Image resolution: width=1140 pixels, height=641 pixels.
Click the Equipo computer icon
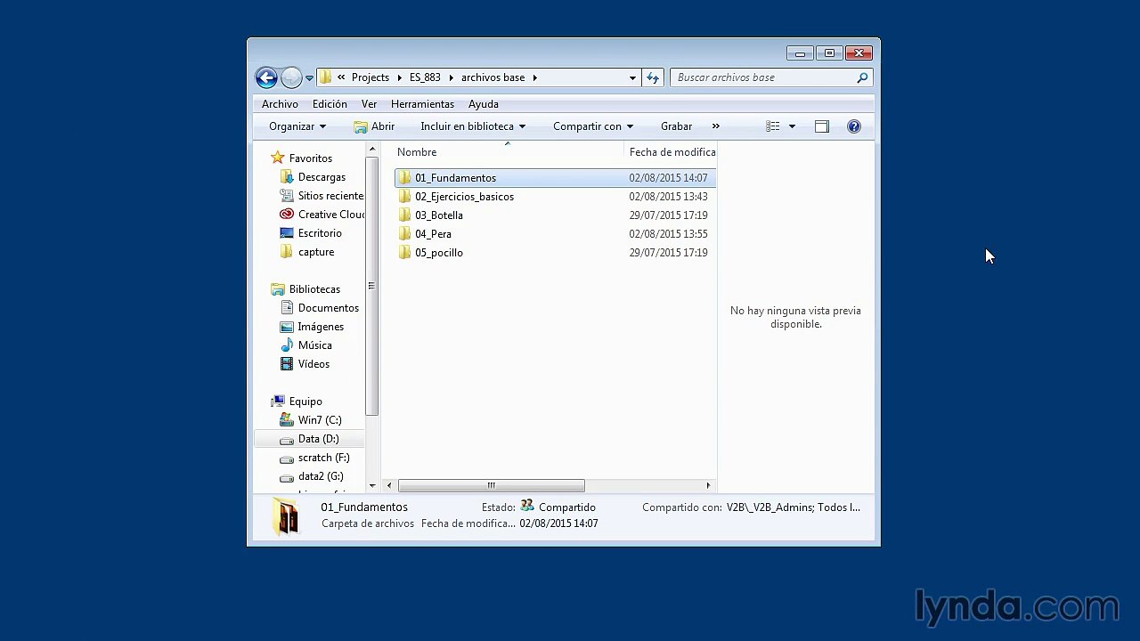click(277, 402)
